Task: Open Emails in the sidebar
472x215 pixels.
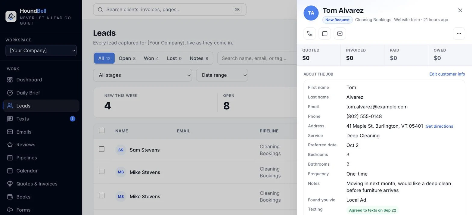Action: [x=41, y=132]
